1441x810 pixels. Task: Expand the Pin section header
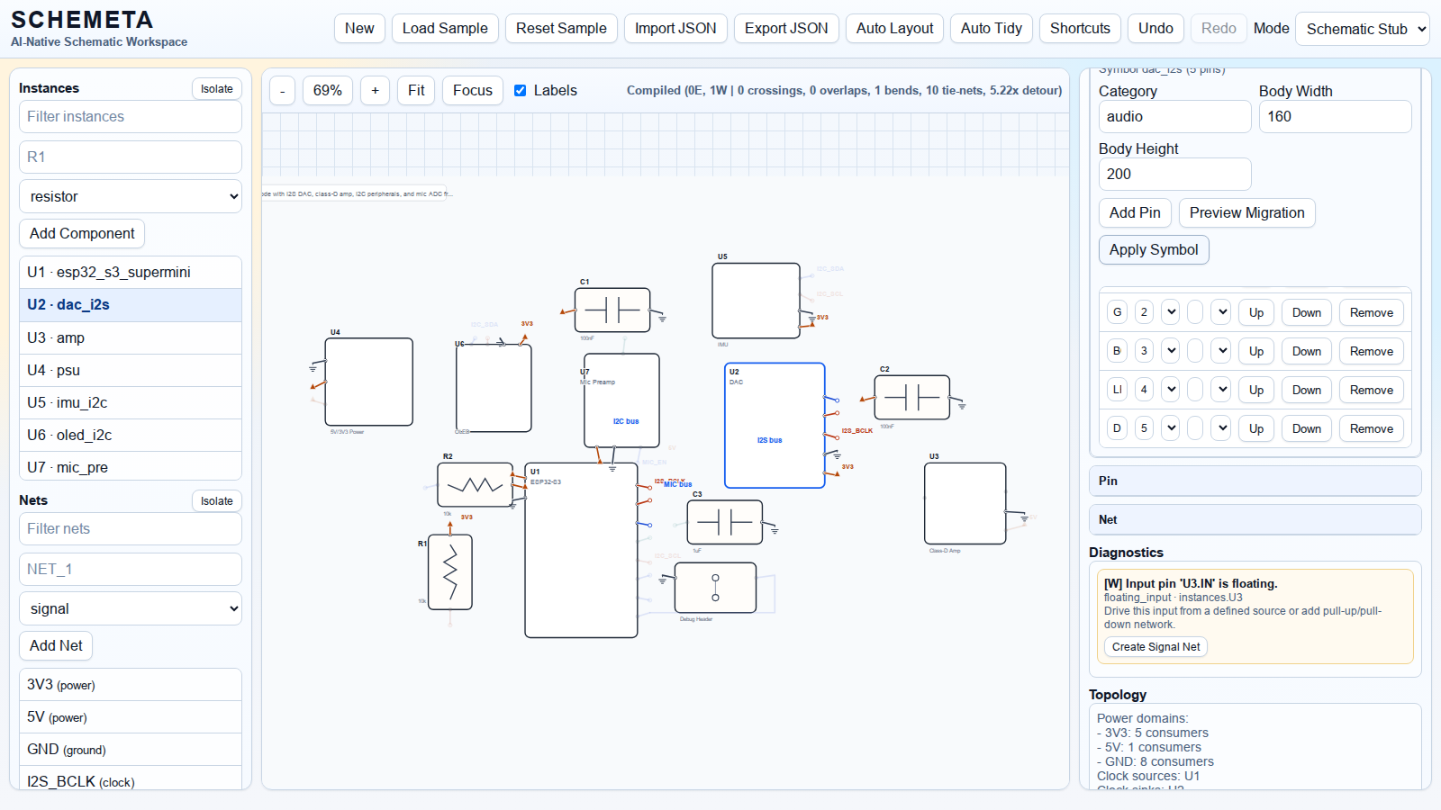click(1255, 481)
